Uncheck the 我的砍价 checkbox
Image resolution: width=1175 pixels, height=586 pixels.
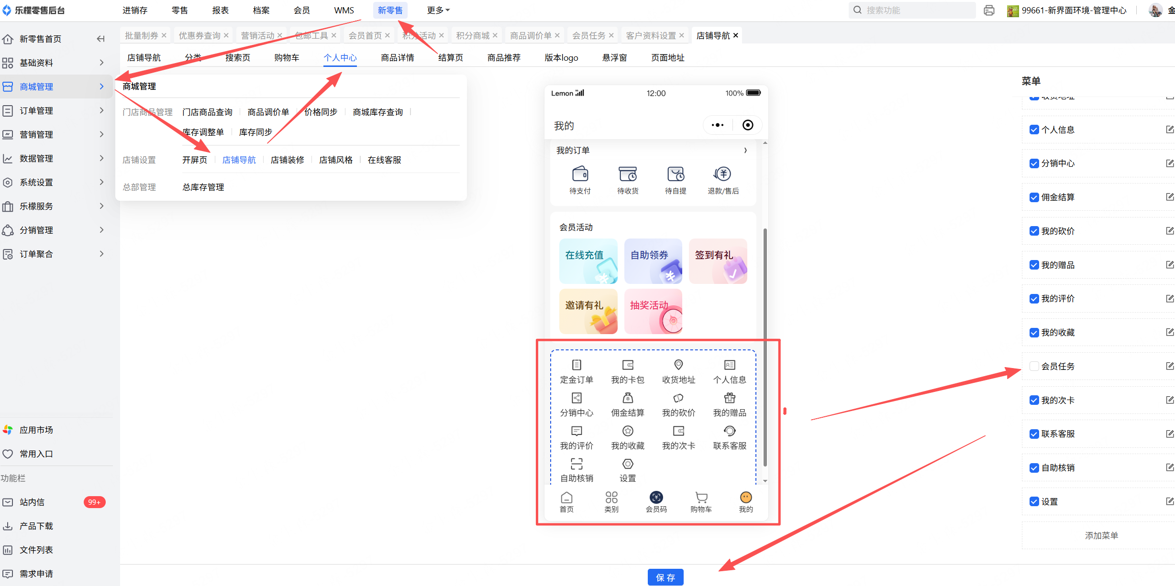1034,231
